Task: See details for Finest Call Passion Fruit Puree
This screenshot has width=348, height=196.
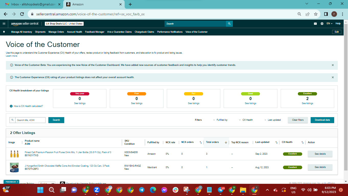Action: click(x=320, y=154)
